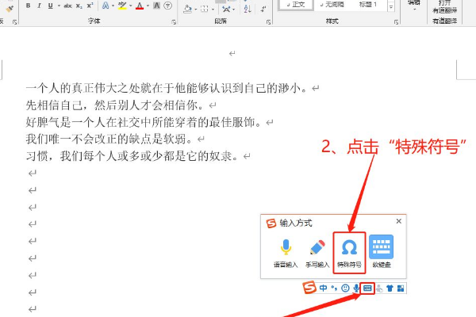
Task: Click the Sogou logo on the IME toolbar
Action: pyautogui.click(x=309, y=287)
